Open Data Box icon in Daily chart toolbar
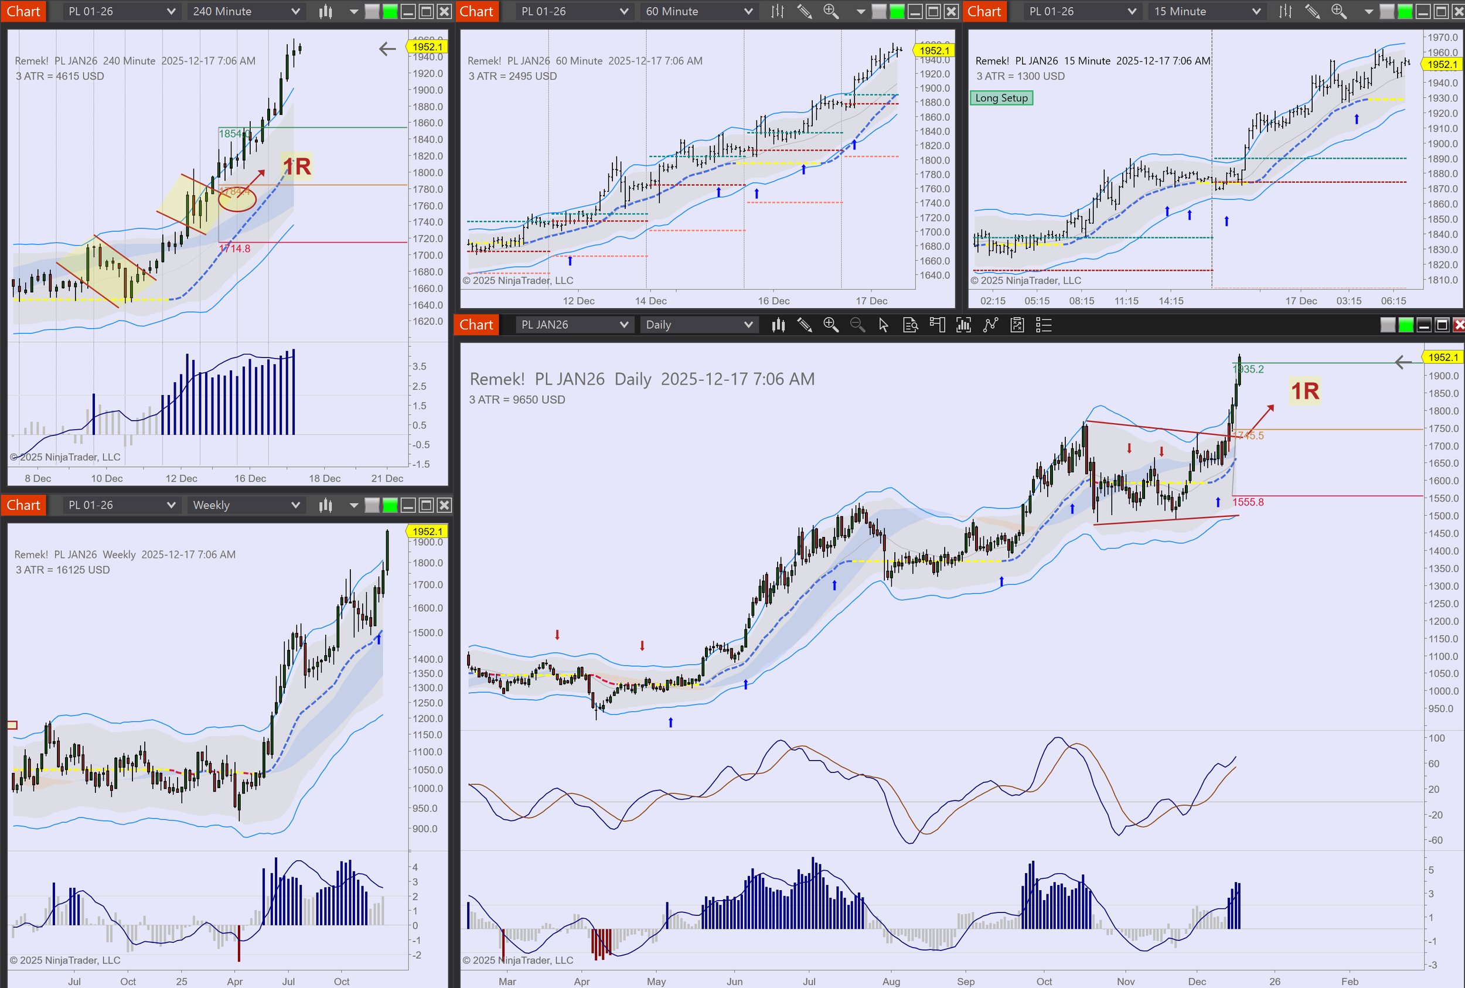Image resolution: width=1465 pixels, height=988 pixels. [910, 325]
